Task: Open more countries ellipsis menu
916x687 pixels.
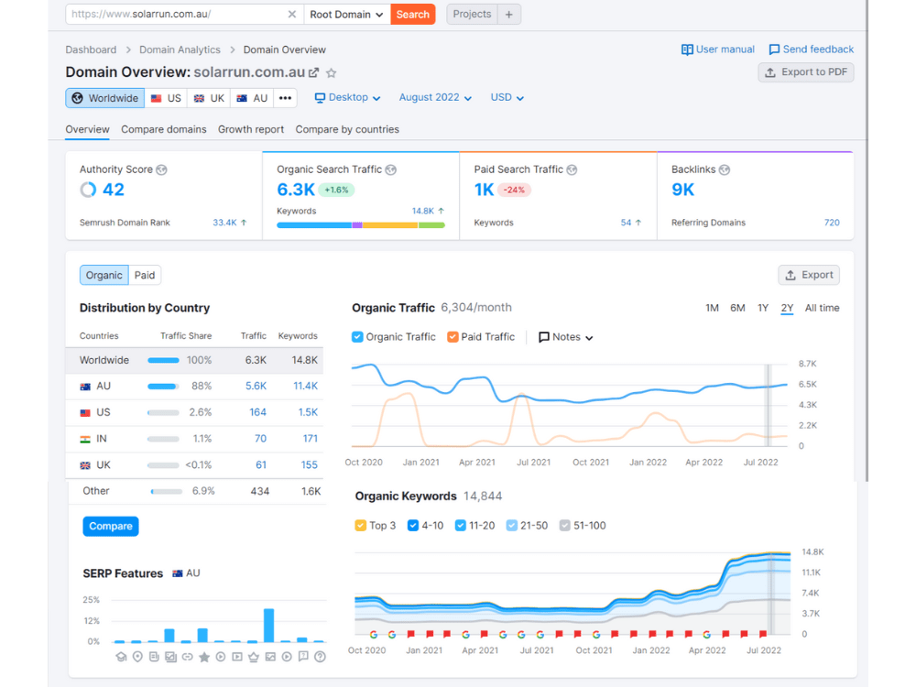Action: 285,98
